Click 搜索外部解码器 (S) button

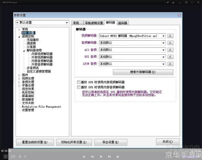[x=143, y=72]
